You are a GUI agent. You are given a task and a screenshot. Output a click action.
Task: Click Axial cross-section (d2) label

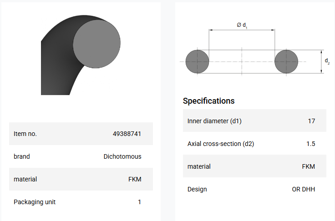coord(221,144)
